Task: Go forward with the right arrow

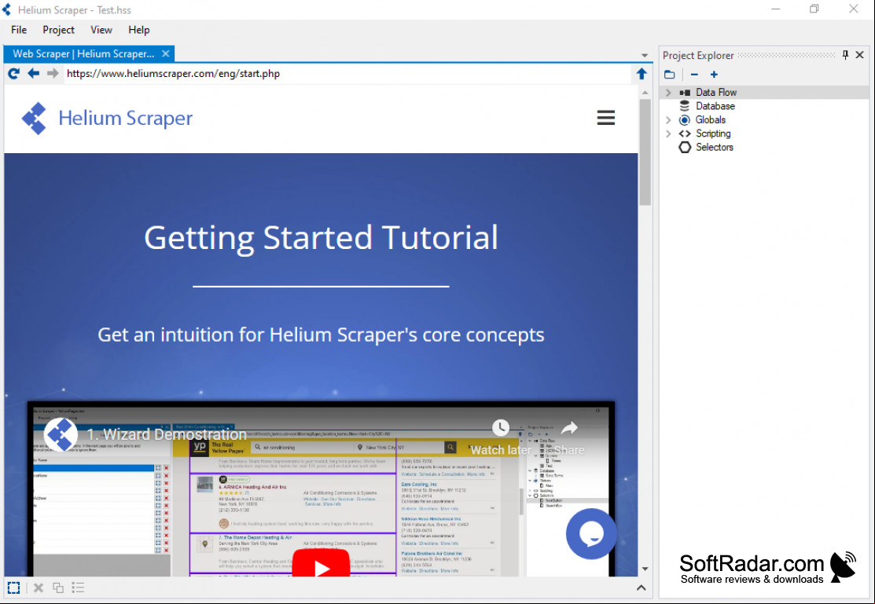Action: 53,73
